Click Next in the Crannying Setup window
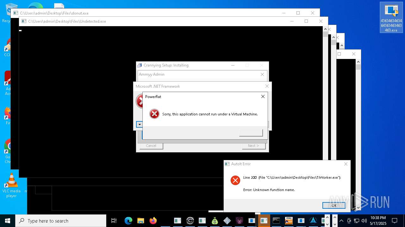405x227 pixels. tap(254, 146)
